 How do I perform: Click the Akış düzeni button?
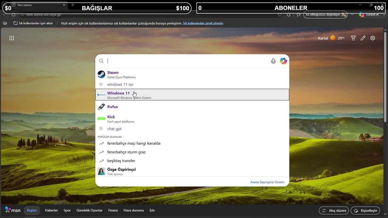tap(334, 210)
